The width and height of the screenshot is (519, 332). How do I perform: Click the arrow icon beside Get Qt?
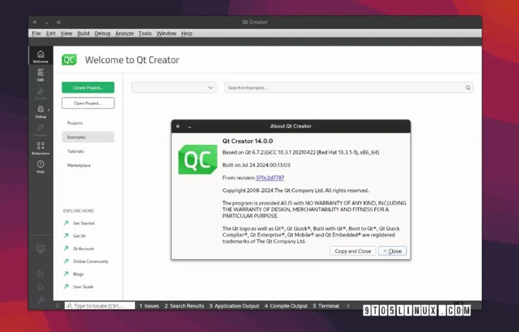(66, 236)
